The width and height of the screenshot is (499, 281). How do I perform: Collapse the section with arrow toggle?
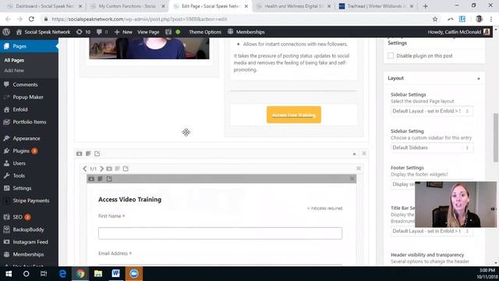[354, 154]
